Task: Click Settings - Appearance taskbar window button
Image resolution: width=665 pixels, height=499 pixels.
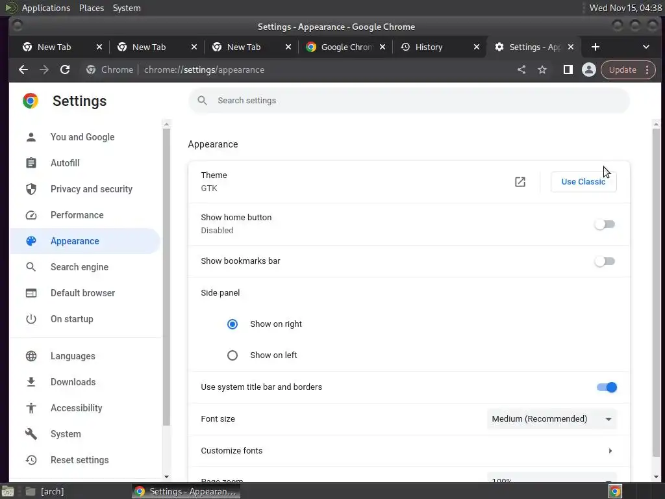Action: click(x=186, y=491)
